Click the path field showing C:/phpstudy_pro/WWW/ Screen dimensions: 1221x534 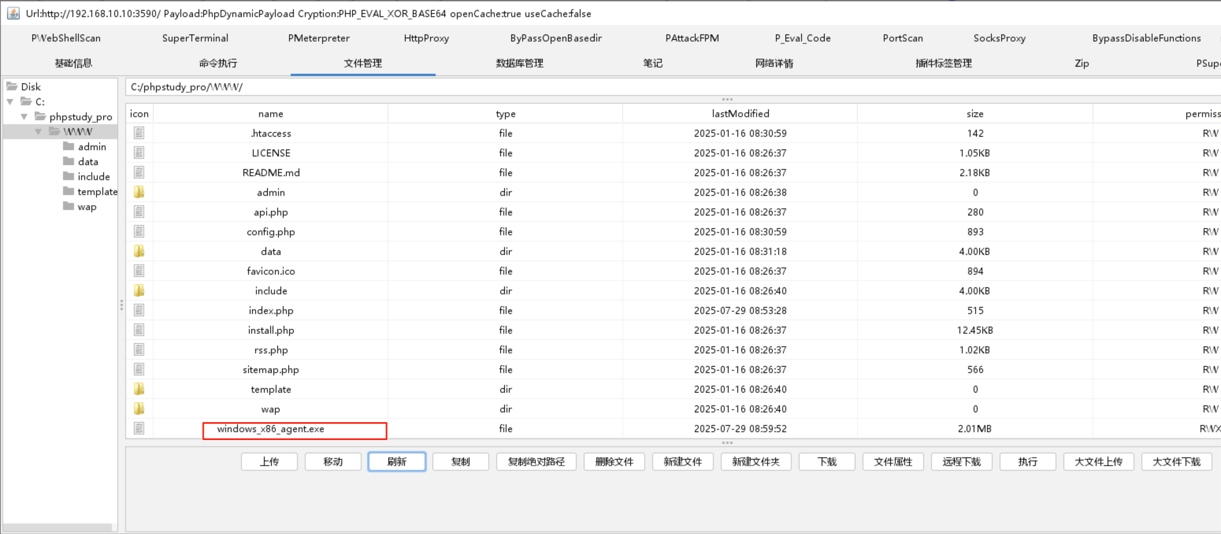pyautogui.click(x=673, y=87)
